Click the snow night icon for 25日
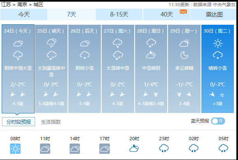 tap(51, 55)
